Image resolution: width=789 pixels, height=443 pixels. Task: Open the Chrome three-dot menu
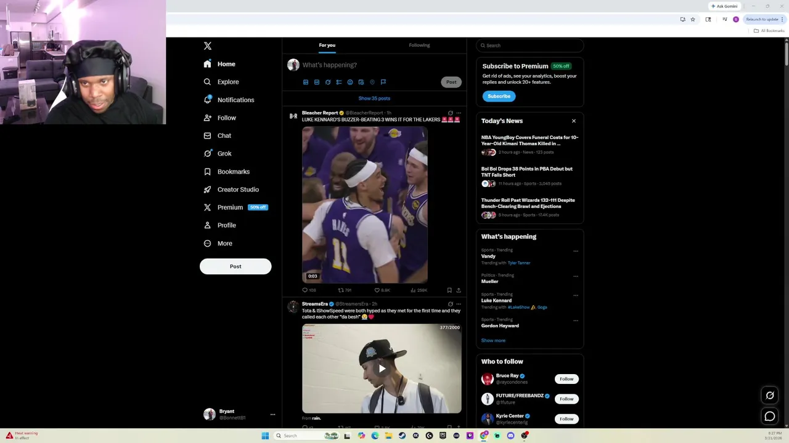click(x=782, y=20)
